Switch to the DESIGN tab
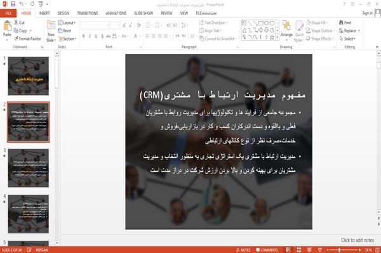This screenshot has width=381, height=253. pyautogui.click(x=63, y=13)
